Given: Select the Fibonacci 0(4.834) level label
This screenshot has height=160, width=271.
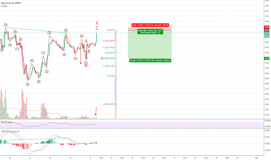Looking at the screenshot, I should click(x=110, y=30).
